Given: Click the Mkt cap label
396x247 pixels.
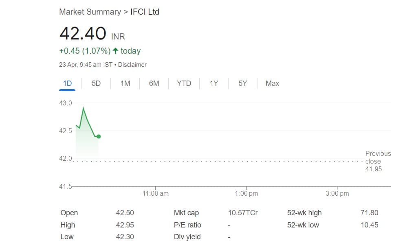Looking at the screenshot, I should tap(186, 213).
